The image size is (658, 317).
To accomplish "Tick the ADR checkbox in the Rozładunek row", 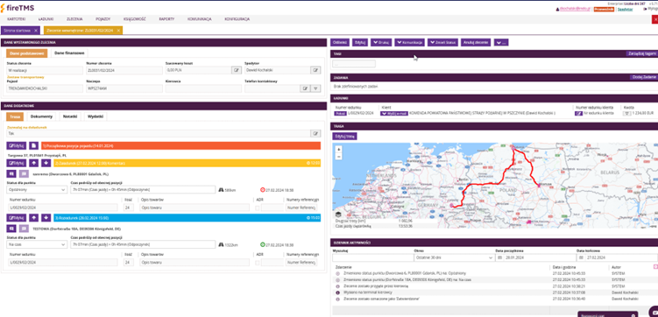I will [x=258, y=263].
